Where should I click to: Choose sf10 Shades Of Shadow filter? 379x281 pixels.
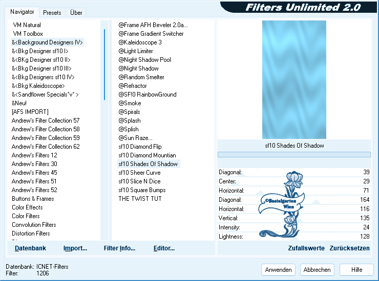point(149,164)
